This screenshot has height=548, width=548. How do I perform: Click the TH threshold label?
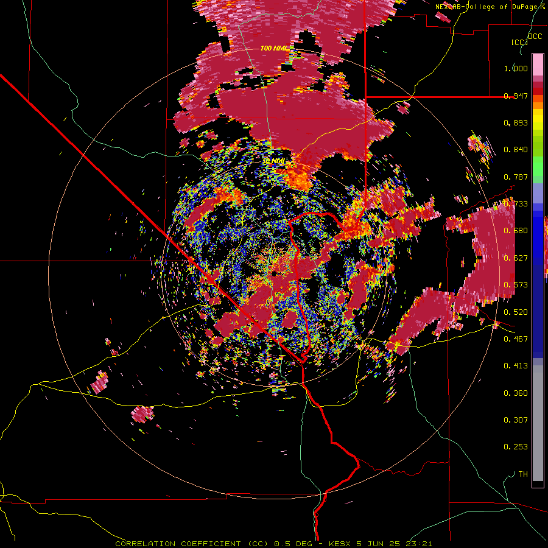click(523, 474)
